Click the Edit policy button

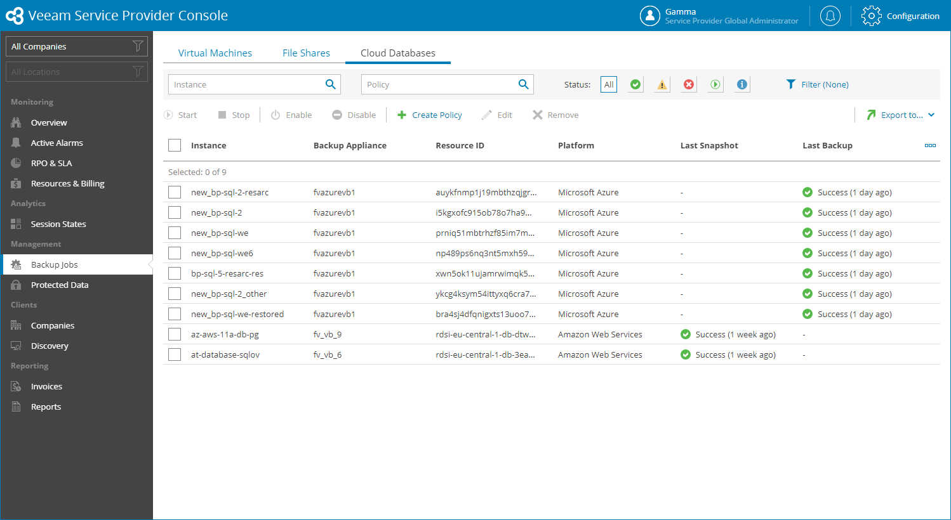[497, 115]
